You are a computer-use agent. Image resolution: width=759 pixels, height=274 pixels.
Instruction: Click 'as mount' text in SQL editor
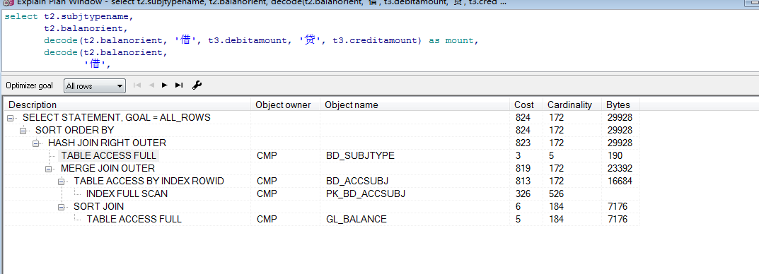pyautogui.click(x=451, y=40)
